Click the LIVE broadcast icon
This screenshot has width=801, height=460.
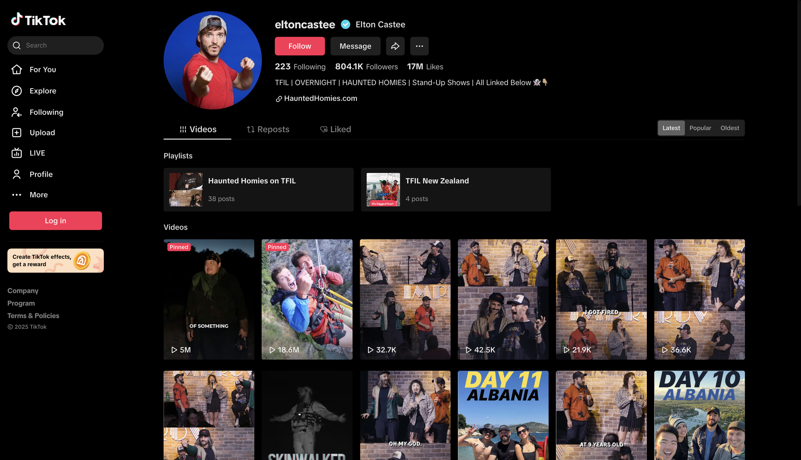click(x=17, y=153)
